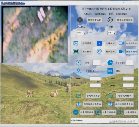
Task: Start detection with 图像检测 button
Action: pyautogui.click(x=87, y=52)
